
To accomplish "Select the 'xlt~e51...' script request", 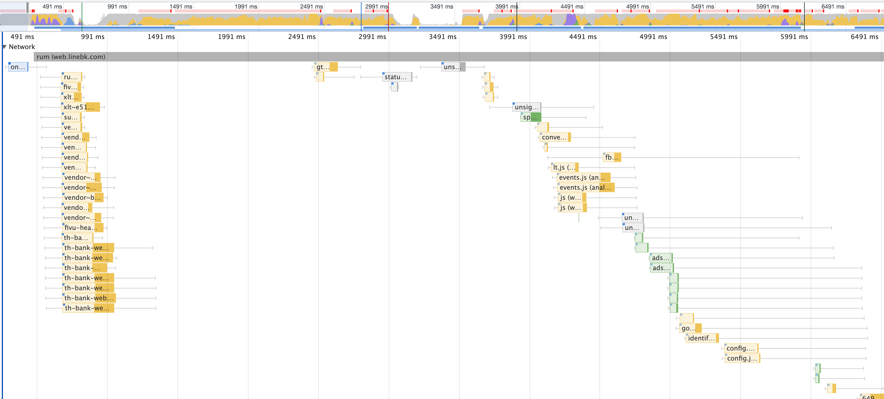I will pos(81,107).
